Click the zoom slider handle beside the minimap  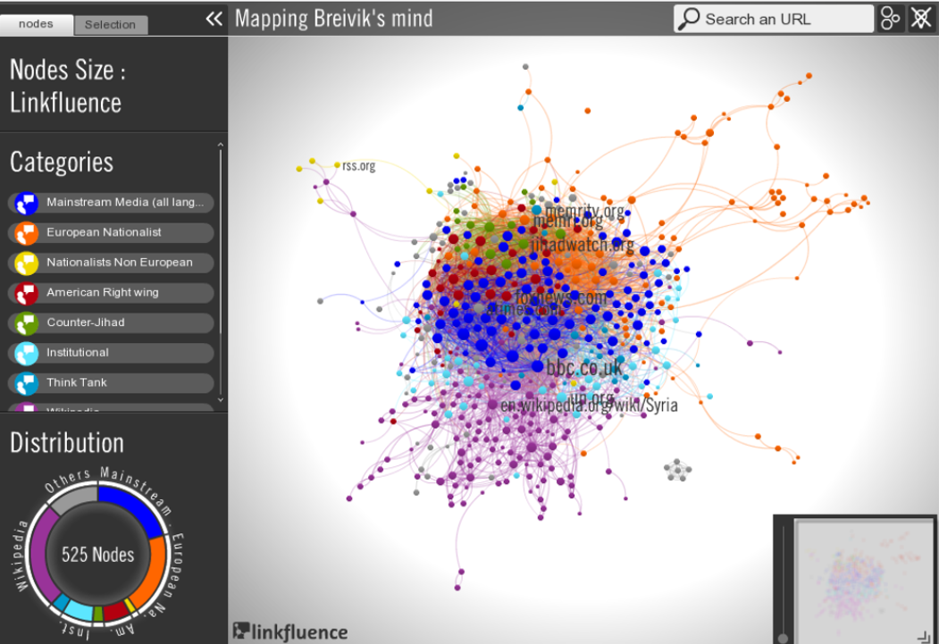tap(783, 638)
